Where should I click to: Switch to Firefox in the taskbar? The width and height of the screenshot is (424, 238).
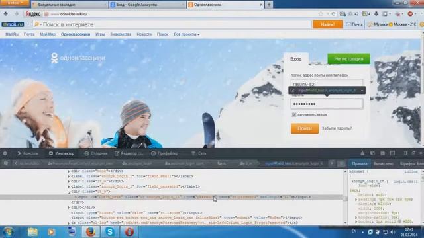(90, 232)
